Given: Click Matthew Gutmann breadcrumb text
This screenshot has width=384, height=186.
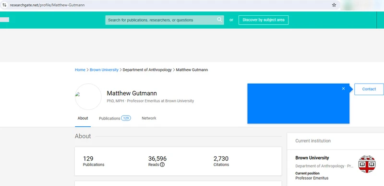Looking at the screenshot, I should [192, 70].
